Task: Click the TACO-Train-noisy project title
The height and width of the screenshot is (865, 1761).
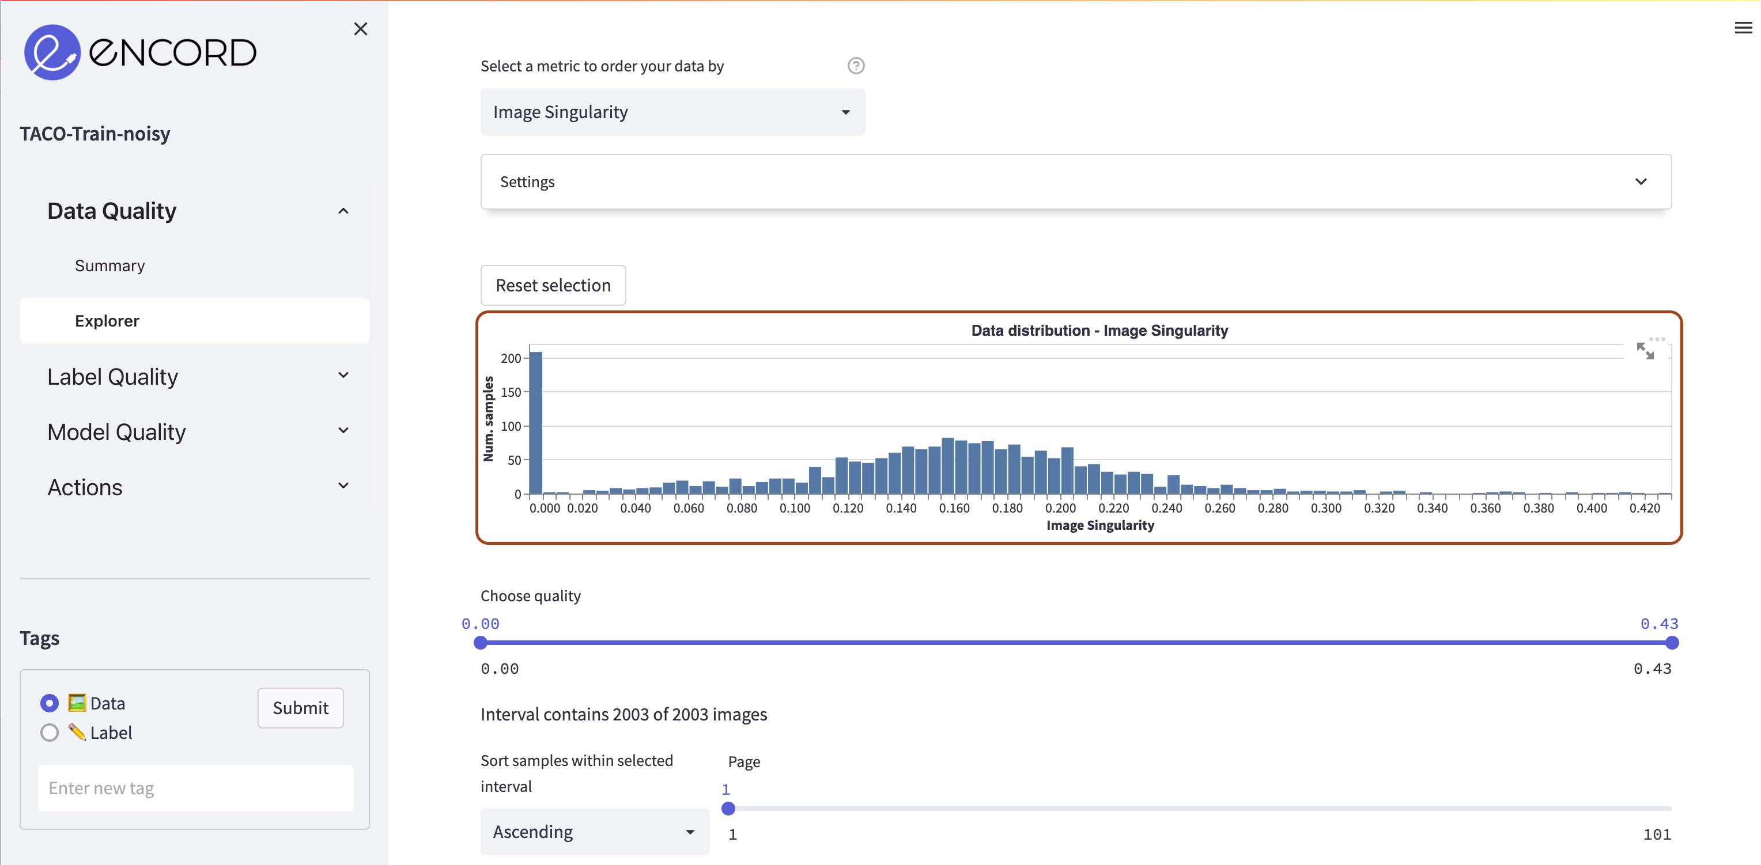Action: tap(95, 133)
